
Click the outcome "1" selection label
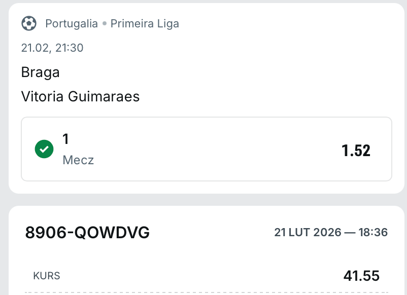click(x=65, y=139)
